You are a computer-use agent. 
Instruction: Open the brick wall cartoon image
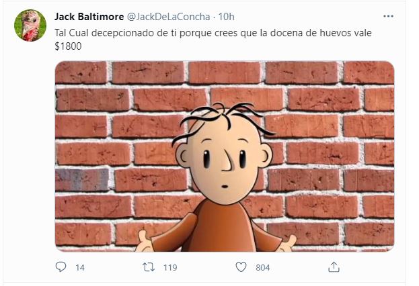coord(225,156)
